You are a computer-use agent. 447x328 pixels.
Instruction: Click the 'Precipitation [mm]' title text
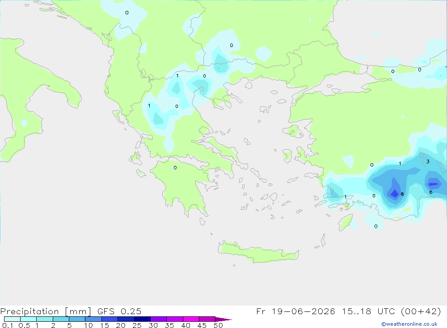tap(46, 311)
